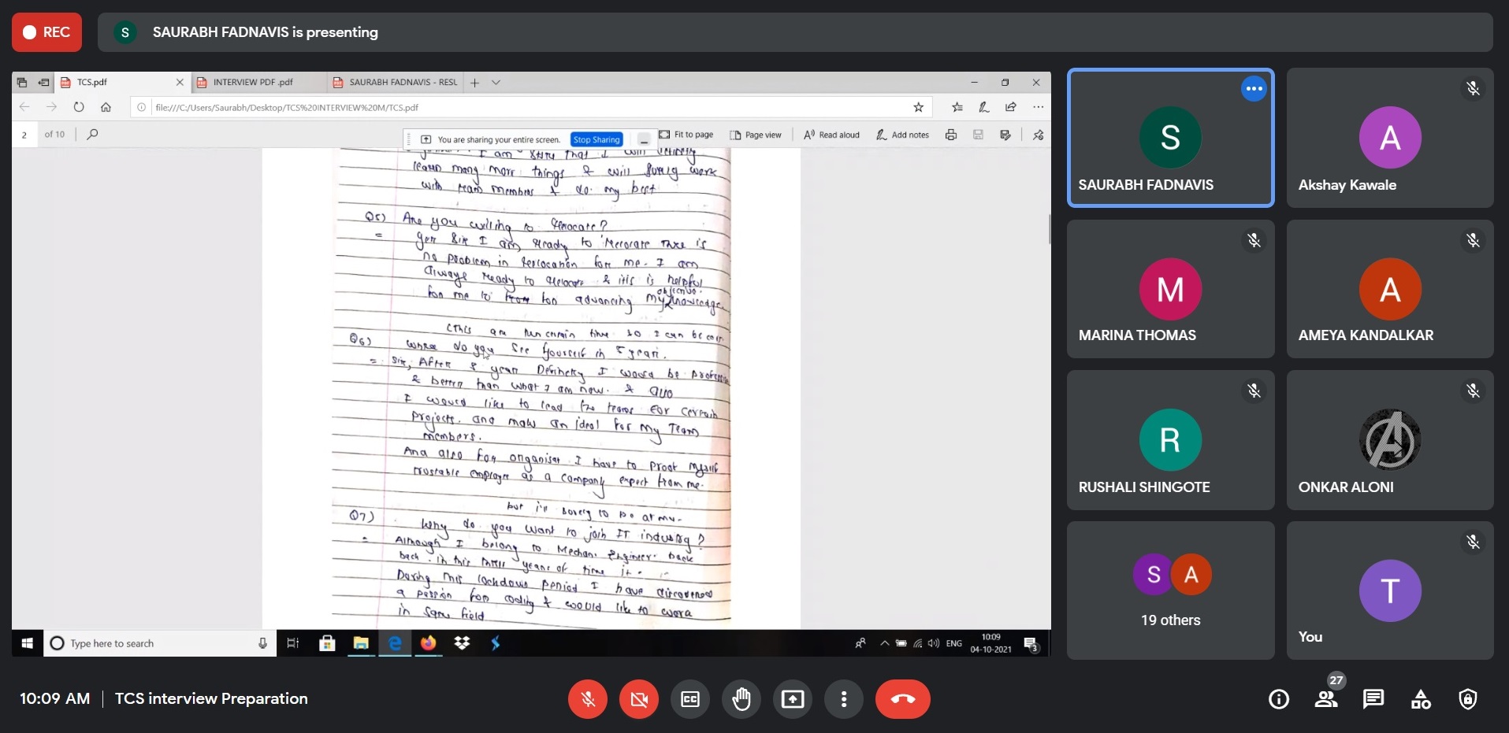Go to browser home icon
Image resolution: width=1509 pixels, height=733 pixels.
[106, 107]
